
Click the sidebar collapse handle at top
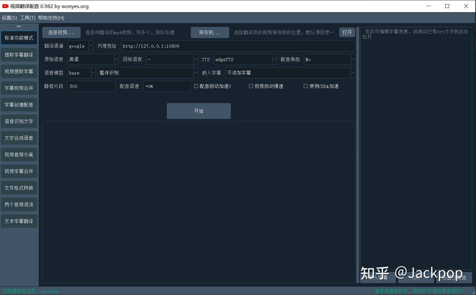19,26
